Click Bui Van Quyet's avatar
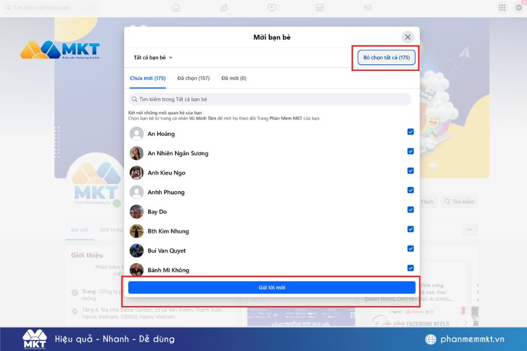Viewport: 527px width, 351px height. [x=136, y=250]
